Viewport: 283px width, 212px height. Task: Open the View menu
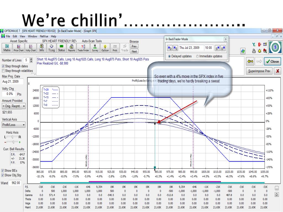[22, 36]
